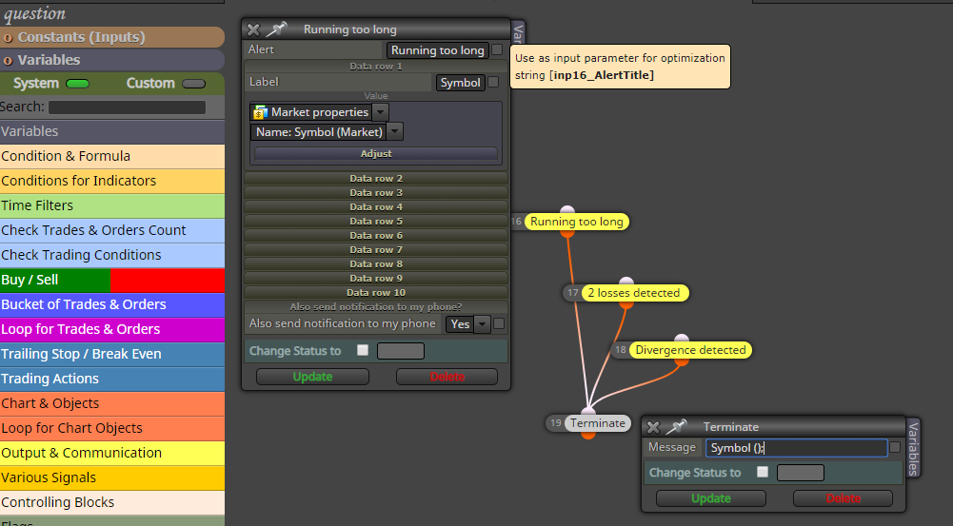Toggle the Label Symbol input parameter checkbox
The height and width of the screenshot is (526, 953).
[493, 82]
